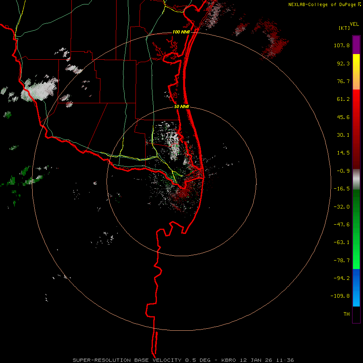Select the -47.6 velocity scale value

click(x=342, y=225)
